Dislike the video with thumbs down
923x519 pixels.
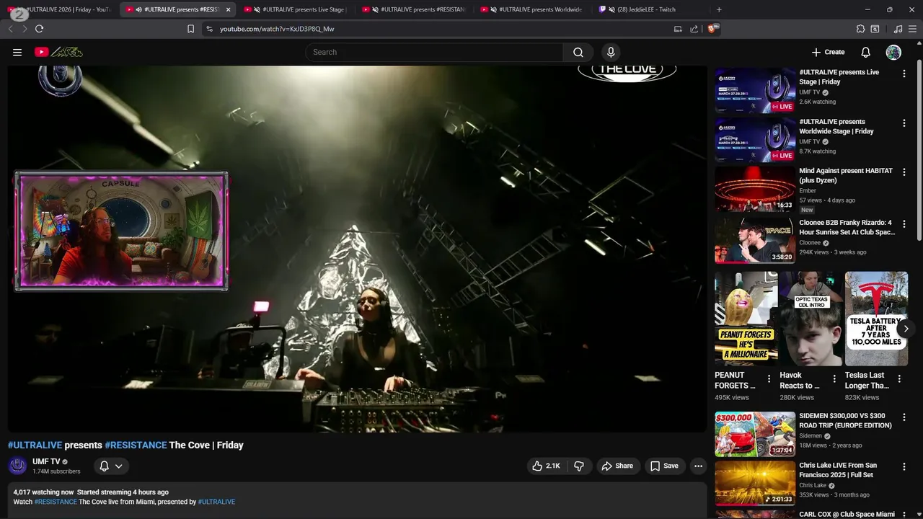click(579, 466)
